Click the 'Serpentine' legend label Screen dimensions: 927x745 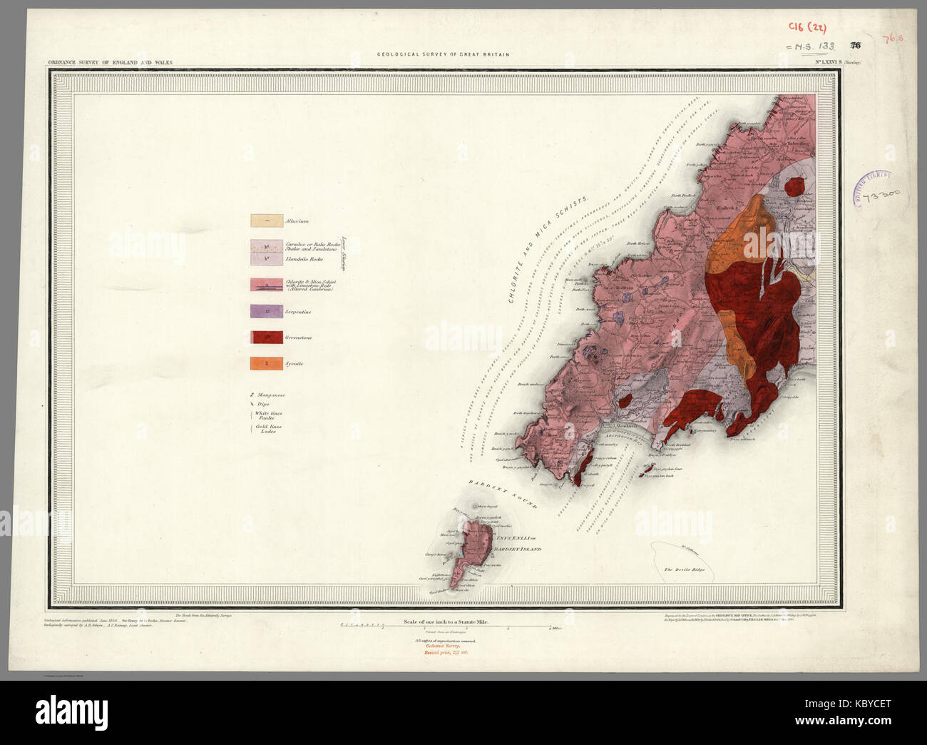point(298,312)
